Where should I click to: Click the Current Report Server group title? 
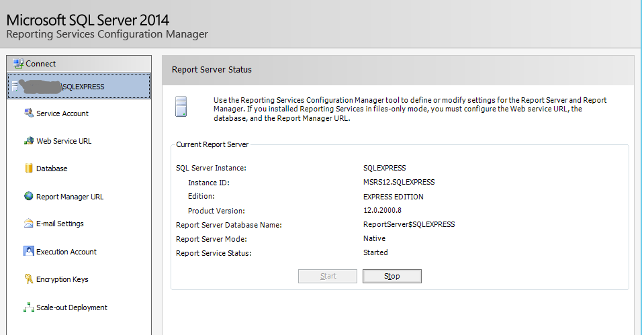click(212, 144)
